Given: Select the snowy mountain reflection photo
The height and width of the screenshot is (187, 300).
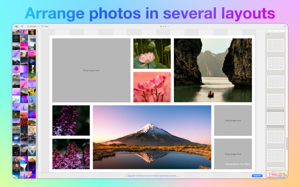Looking at the screenshot, I should click(x=152, y=137).
